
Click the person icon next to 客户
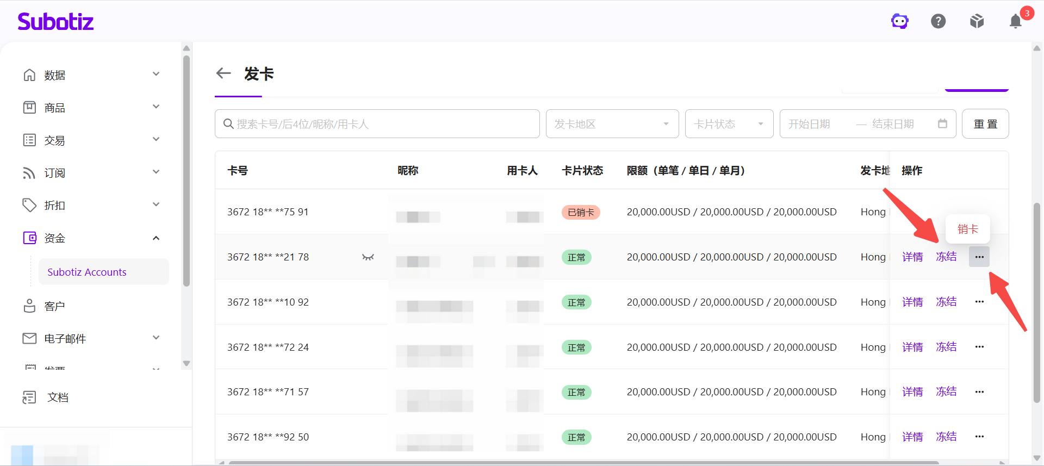tap(29, 306)
